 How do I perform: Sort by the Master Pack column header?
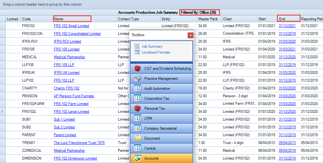coord(209,19)
